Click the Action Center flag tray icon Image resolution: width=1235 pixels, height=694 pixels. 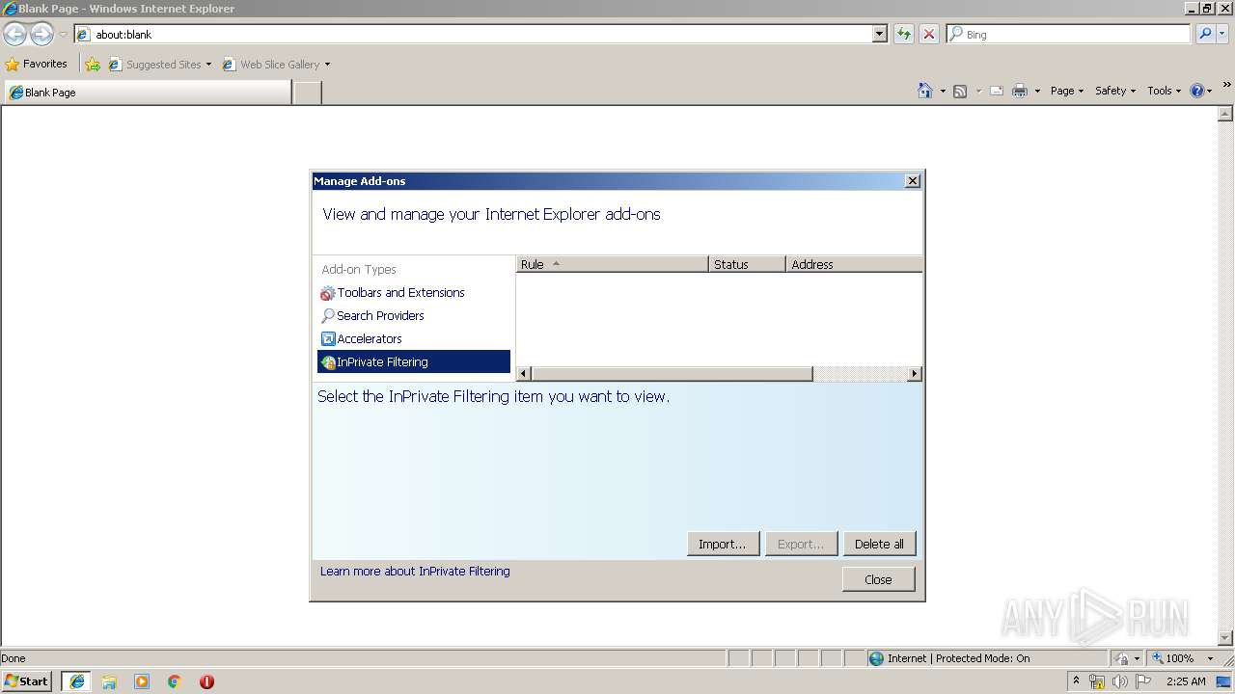1144,681
